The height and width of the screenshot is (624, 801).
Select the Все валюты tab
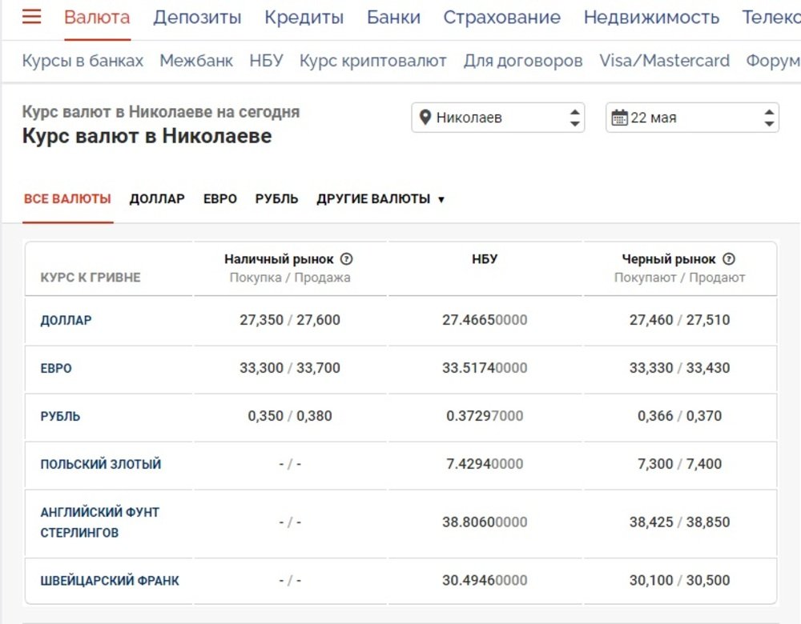pyautogui.click(x=67, y=199)
